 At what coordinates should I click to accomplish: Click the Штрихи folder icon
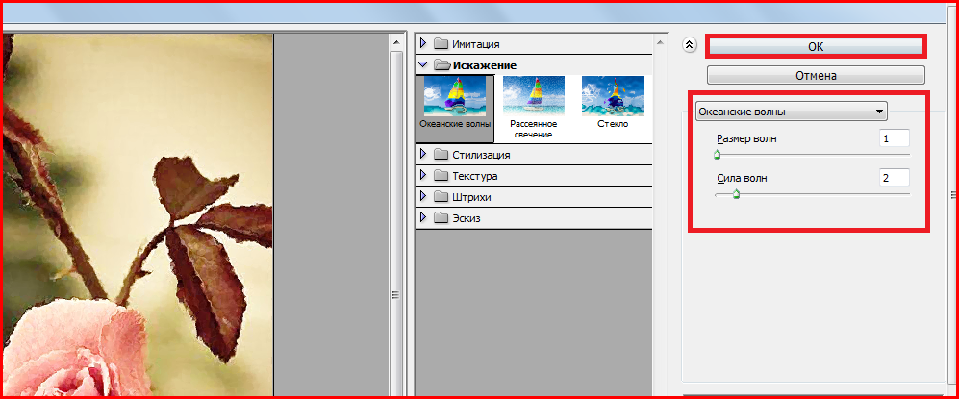click(x=441, y=197)
